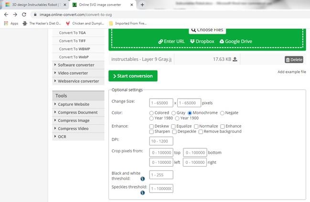310x202 pixels.
Task: Click the crop pixels left field
Action: pos(161,162)
